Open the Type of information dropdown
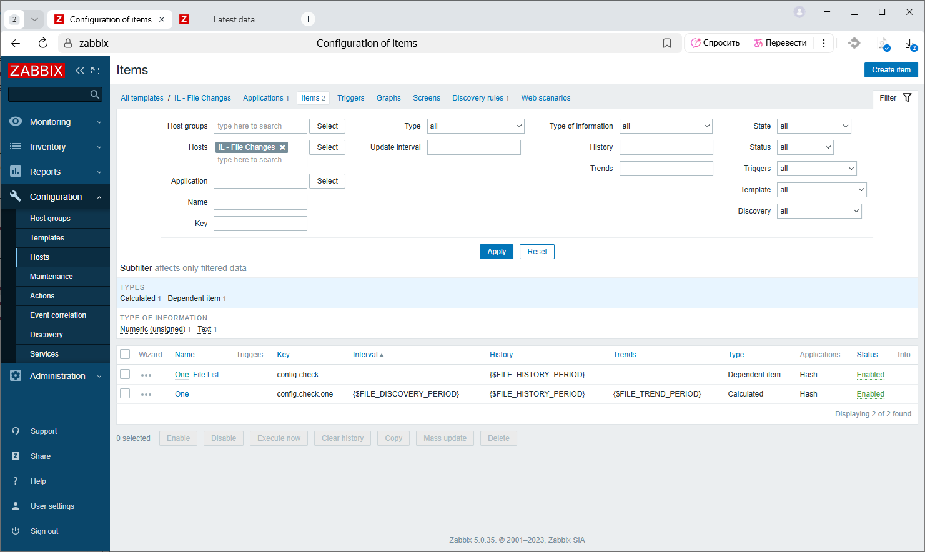This screenshot has width=925, height=552. point(666,126)
